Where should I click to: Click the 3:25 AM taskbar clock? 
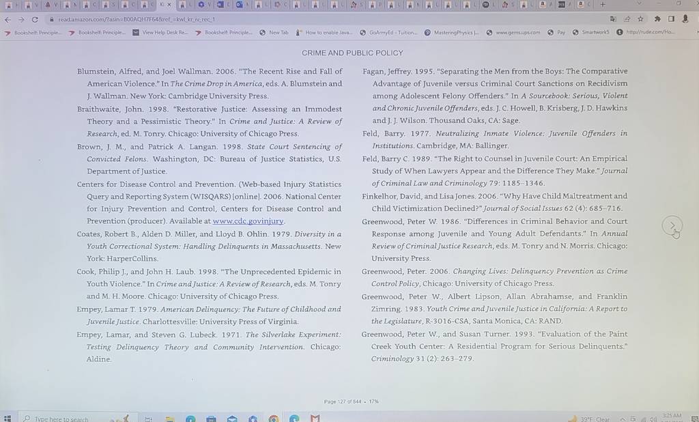pos(672,417)
